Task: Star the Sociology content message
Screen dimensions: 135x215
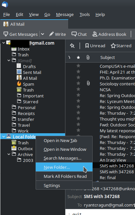Action: tap(78, 83)
